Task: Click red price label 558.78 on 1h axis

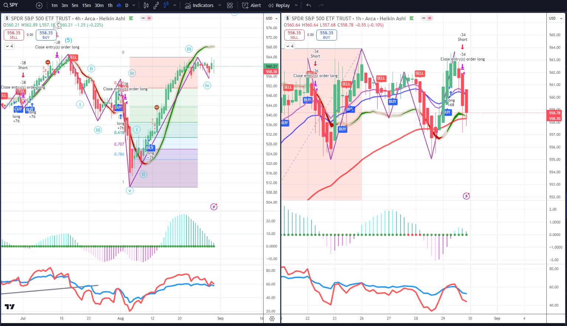Action: 554,113
